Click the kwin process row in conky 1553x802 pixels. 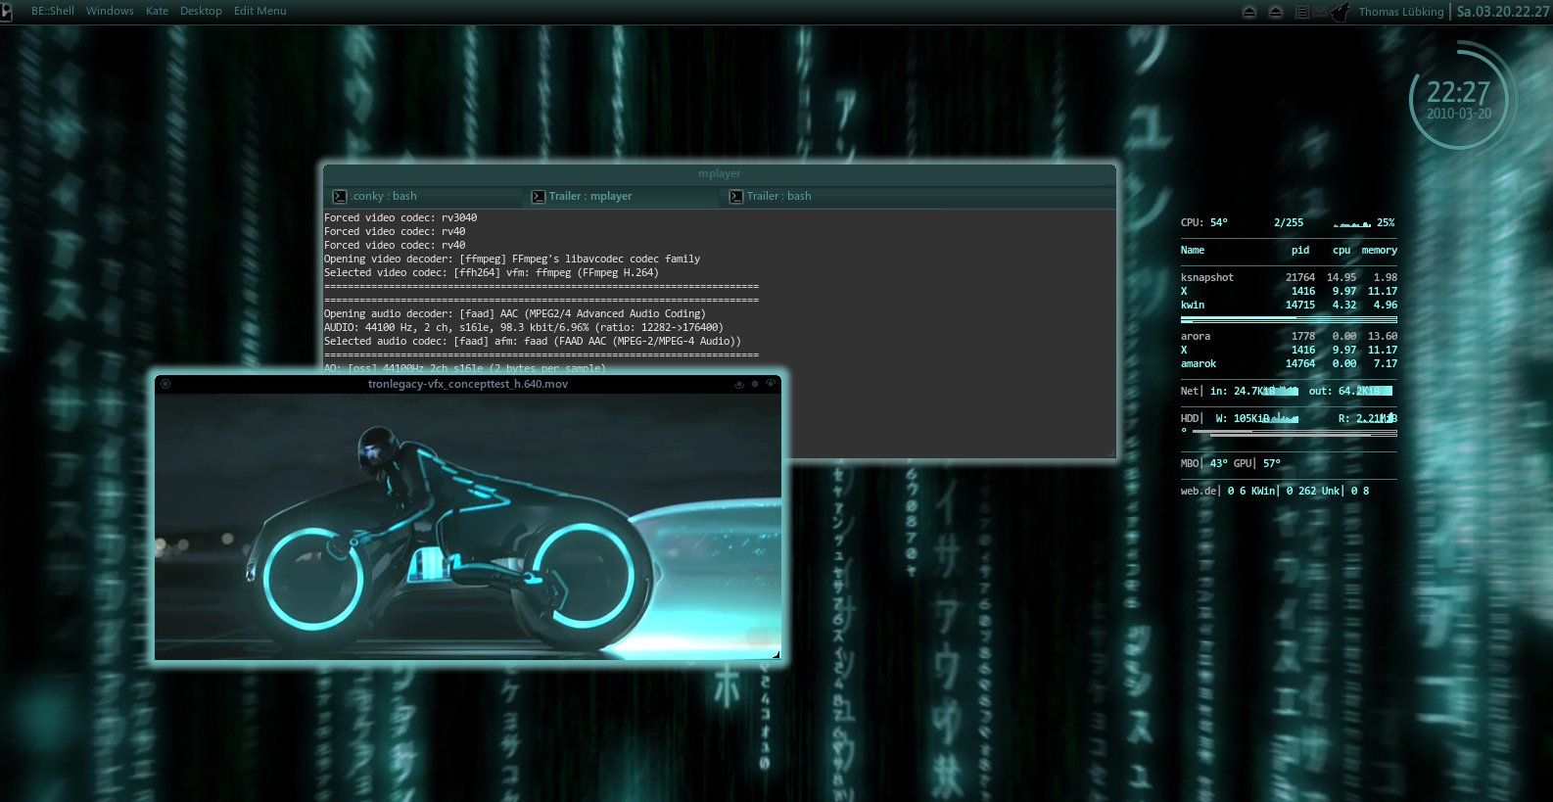click(x=1289, y=305)
